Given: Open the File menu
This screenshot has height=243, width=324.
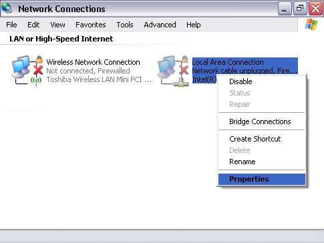Looking at the screenshot, I should coord(11,25).
